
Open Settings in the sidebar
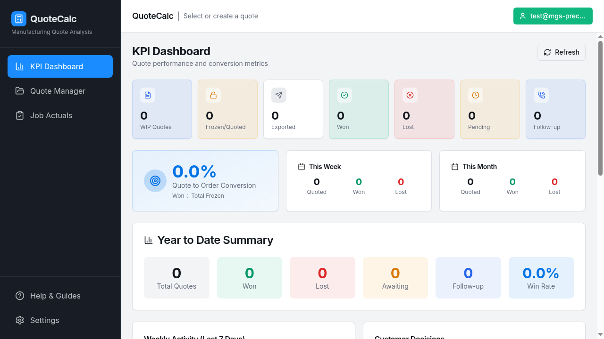60,320
